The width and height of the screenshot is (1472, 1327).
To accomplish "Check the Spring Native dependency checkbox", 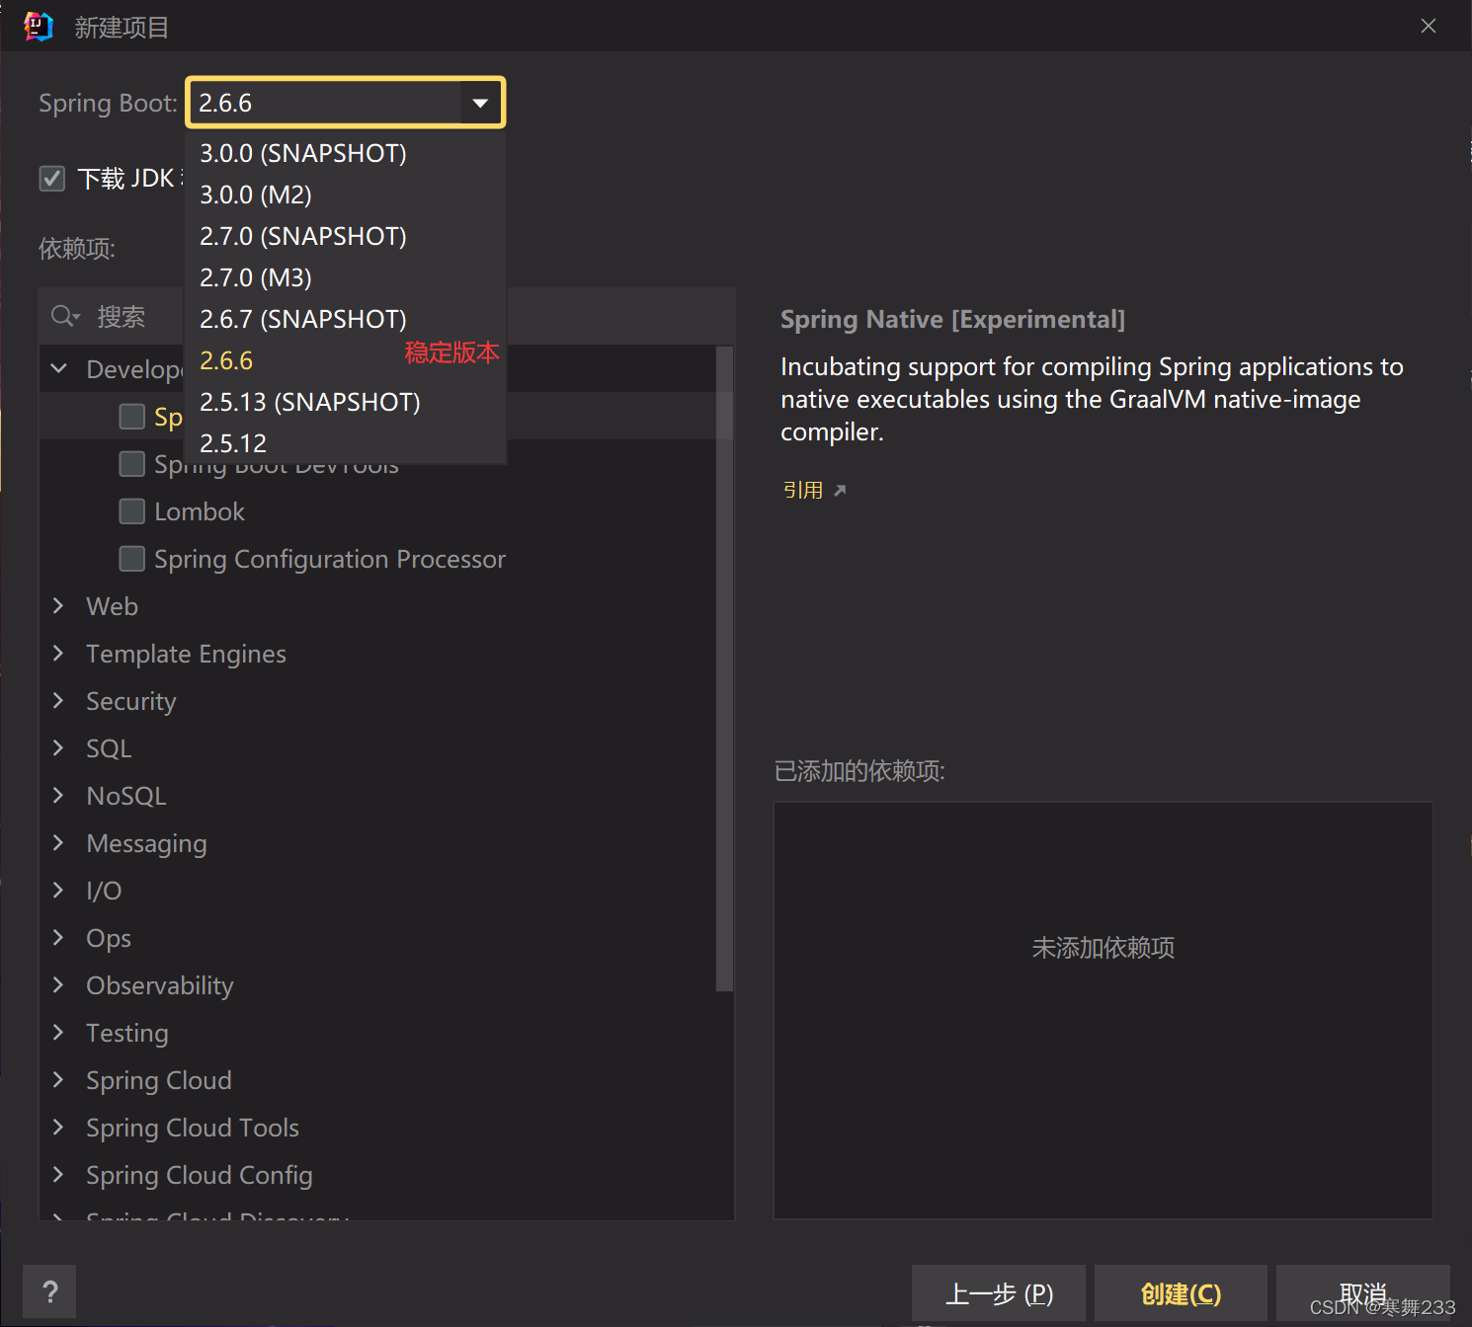I will pyautogui.click(x=131, y=417).
